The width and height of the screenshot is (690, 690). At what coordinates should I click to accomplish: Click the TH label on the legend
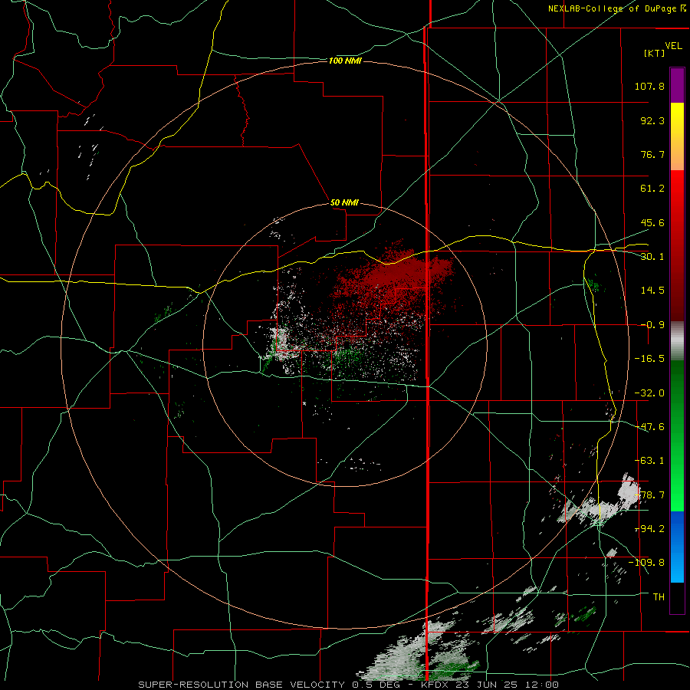(659, 597)
